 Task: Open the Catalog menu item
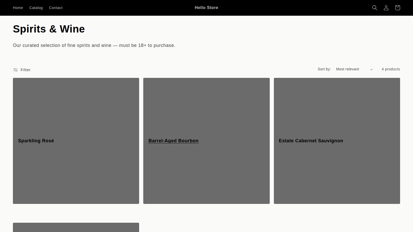36,8
